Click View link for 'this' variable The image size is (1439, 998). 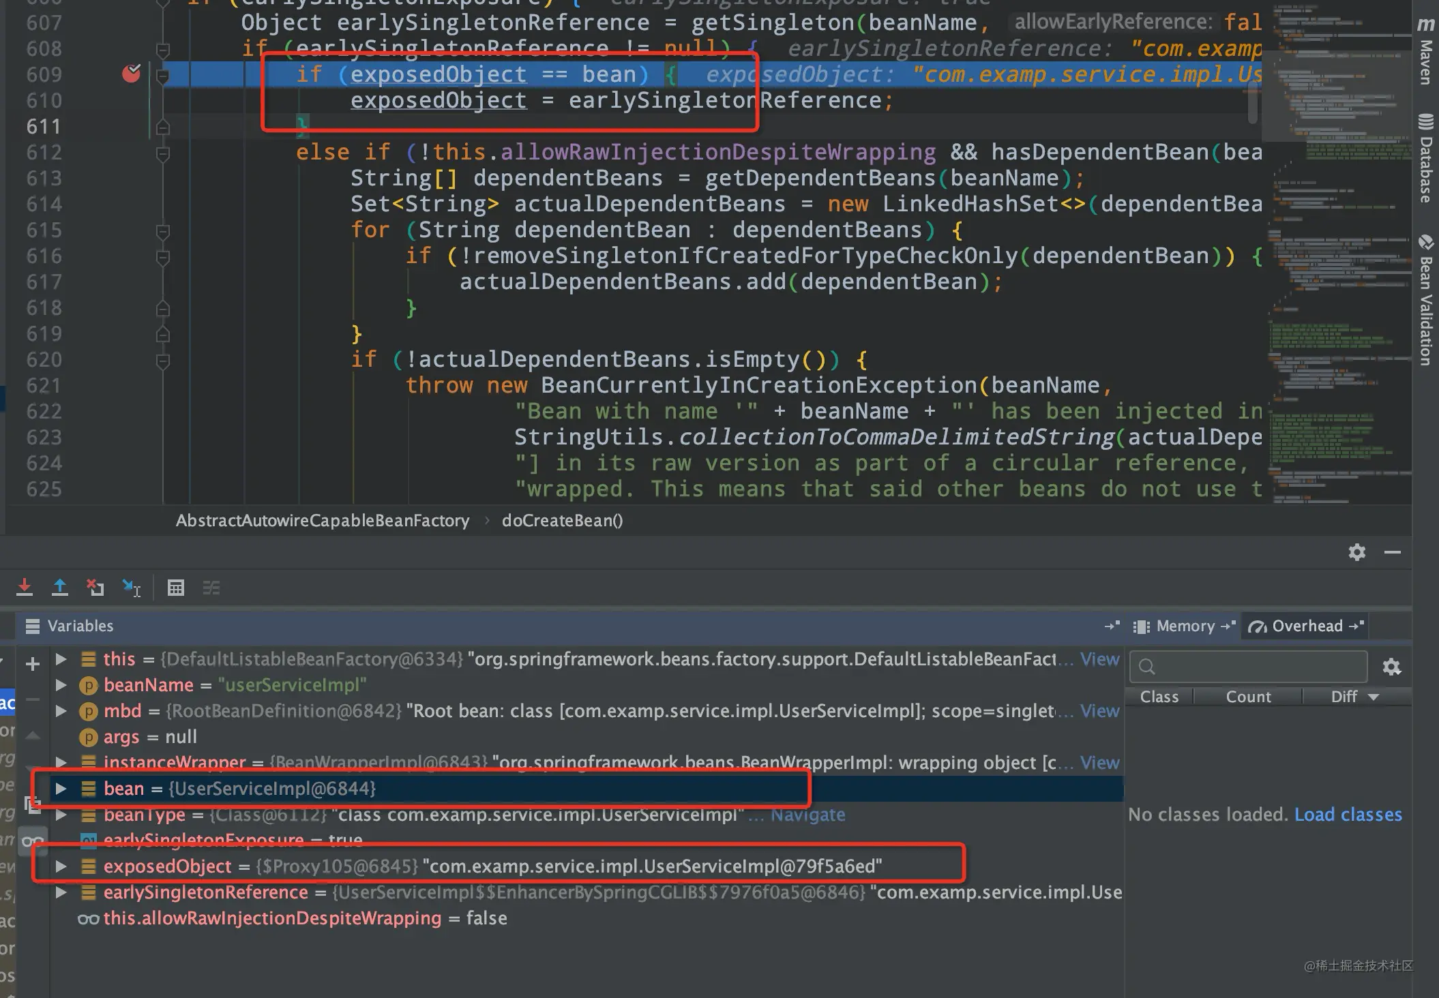pyautogui.click(x=1099, y=659)
